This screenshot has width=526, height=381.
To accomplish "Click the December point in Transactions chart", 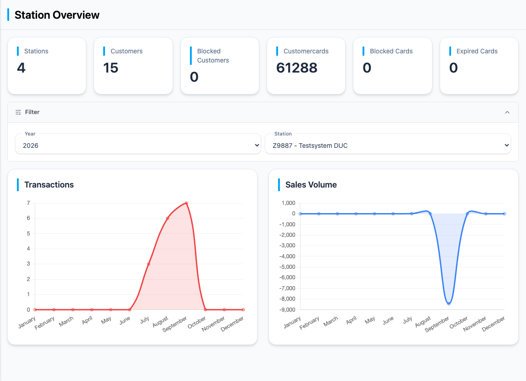I will click(x=243, y=310).
